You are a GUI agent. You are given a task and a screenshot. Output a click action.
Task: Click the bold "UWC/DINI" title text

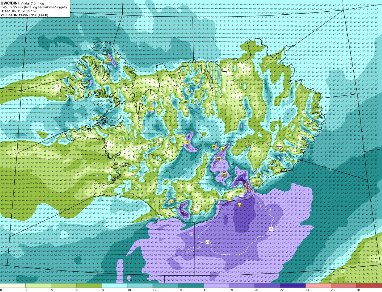pyautogui.click(x=9, y=3)
